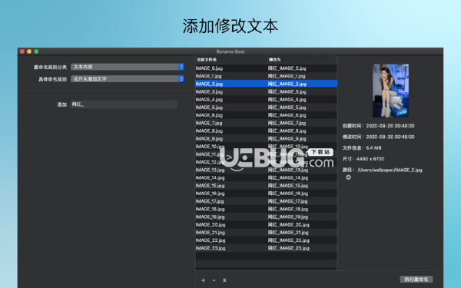Select the row IMAGE_17.jpg
The height and width of the screenshot is (288, 461).
coord(266,201)
